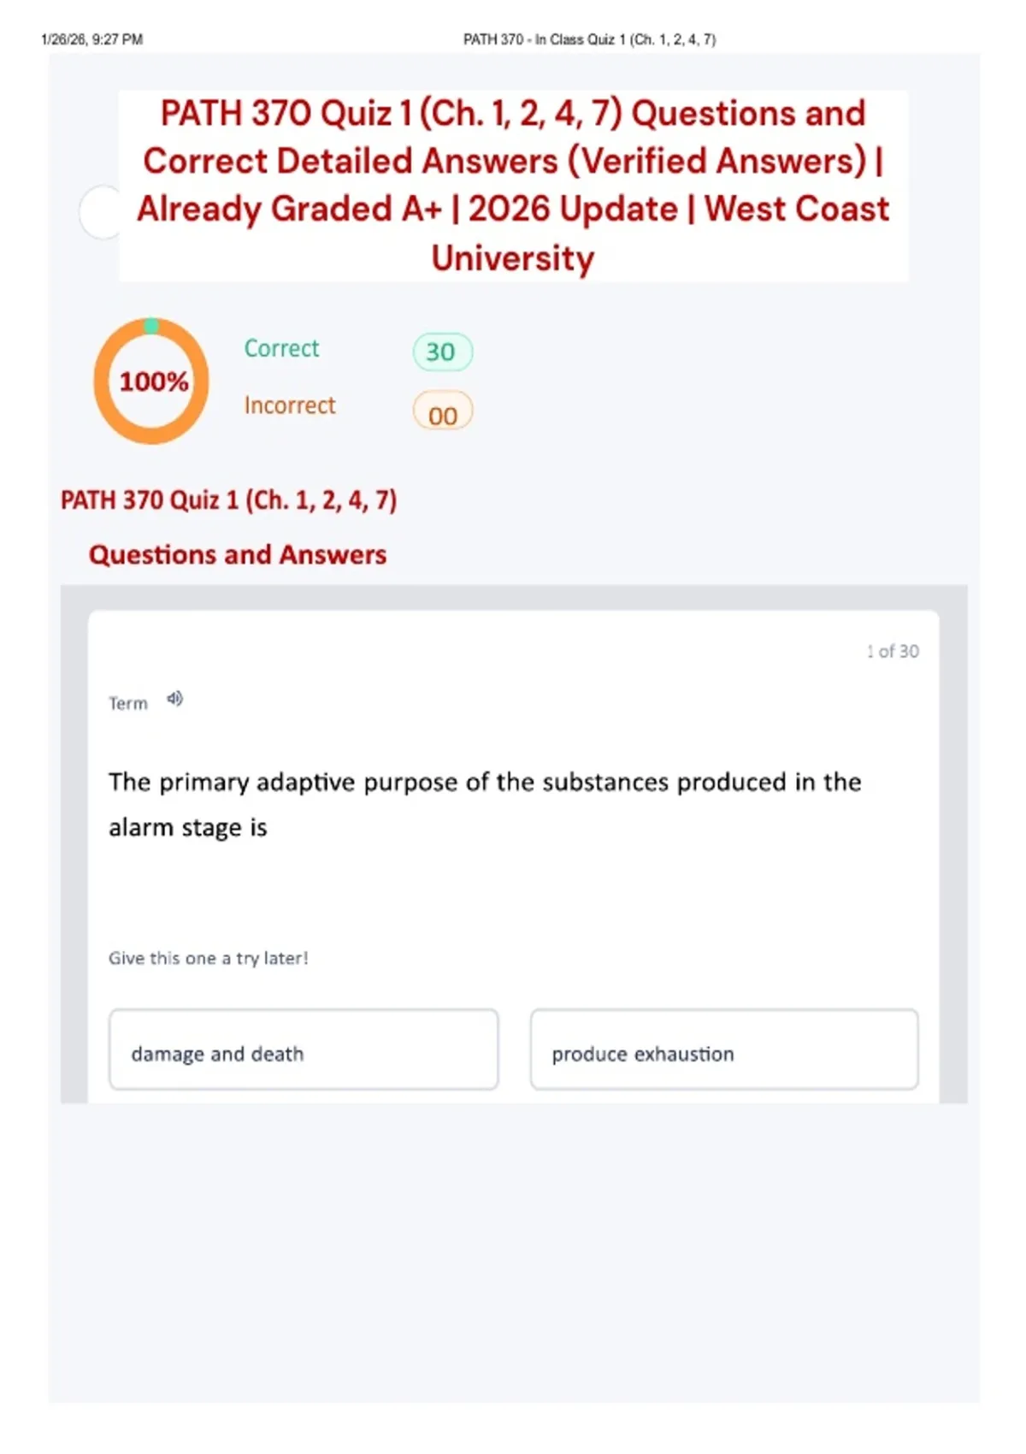Screen dimensions: 1026x1454
Task: Click the "Questions and Answers" heading
Action: (238, 554)
